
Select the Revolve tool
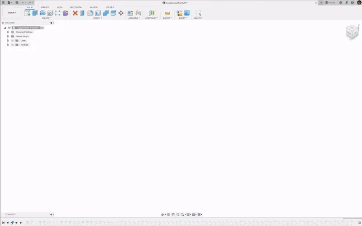click(43, 13)
